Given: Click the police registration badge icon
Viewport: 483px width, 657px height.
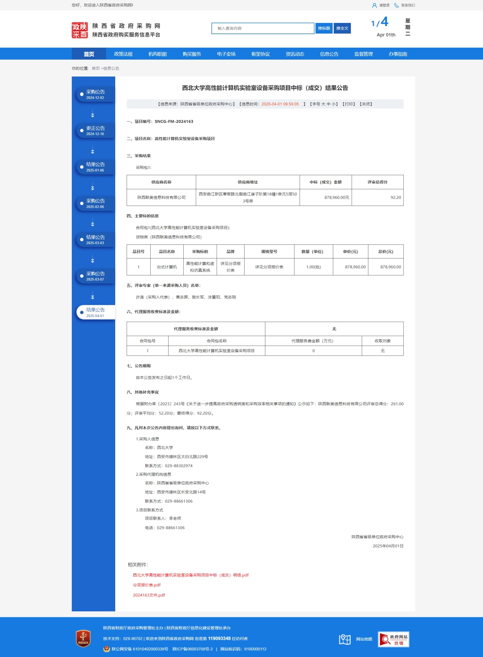Looking at the screenshot, I should [106, 649].
